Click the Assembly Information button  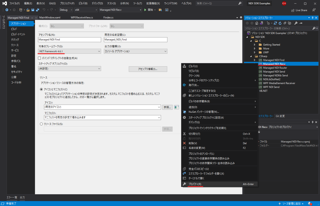tap(148, 69)
